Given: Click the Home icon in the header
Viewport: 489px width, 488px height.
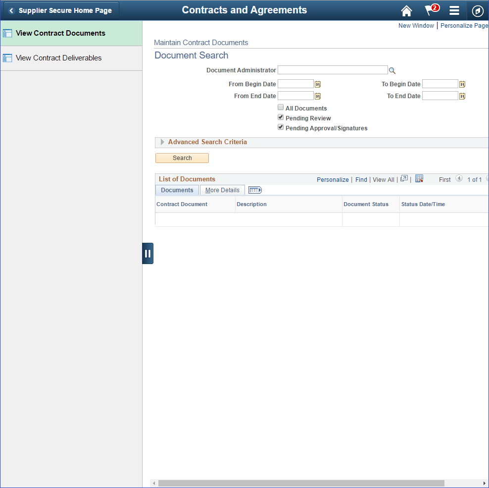Looking at the screenshot, I should (406, 10).
